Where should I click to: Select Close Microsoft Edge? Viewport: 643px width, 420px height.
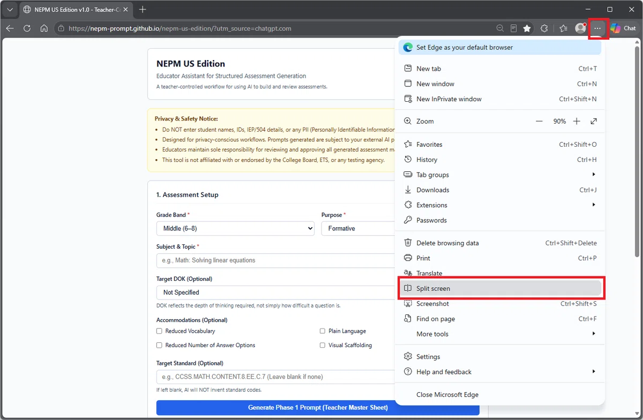pos(499,394)
